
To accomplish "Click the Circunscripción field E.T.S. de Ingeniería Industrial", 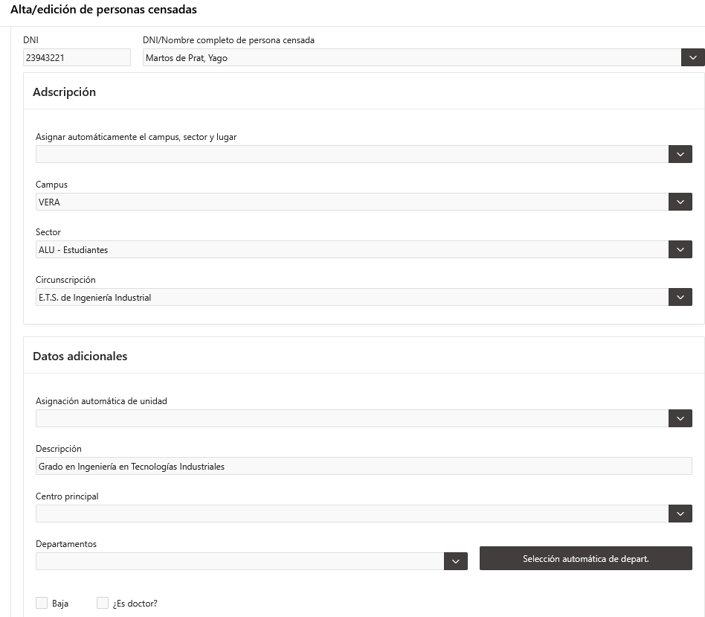I will [352, 298].
